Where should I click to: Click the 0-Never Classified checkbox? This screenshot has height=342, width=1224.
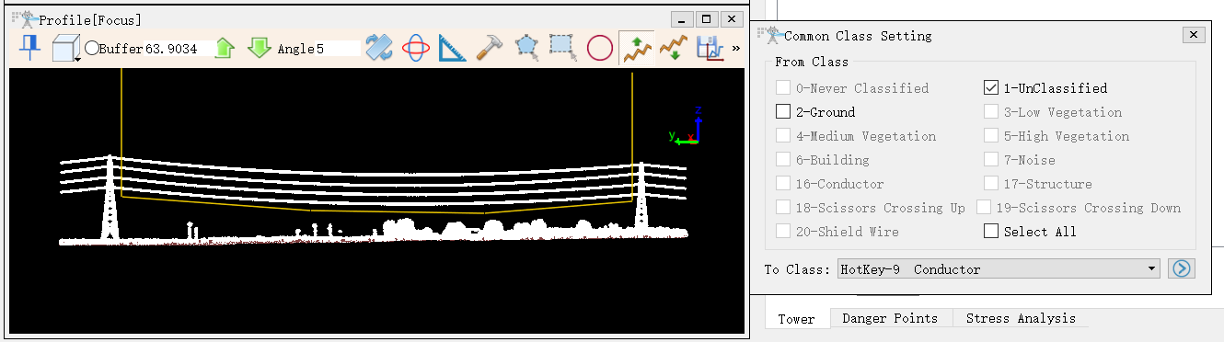[x=783, y=88]
